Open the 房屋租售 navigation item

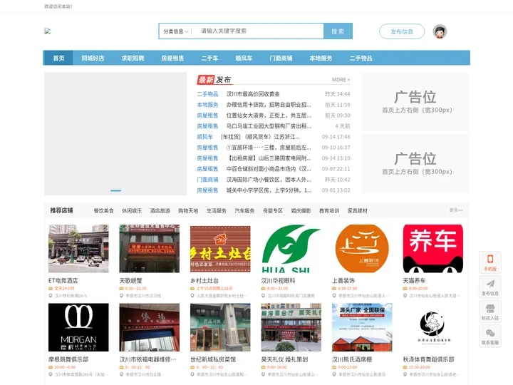pyautogui.click(x=172, y=58)
